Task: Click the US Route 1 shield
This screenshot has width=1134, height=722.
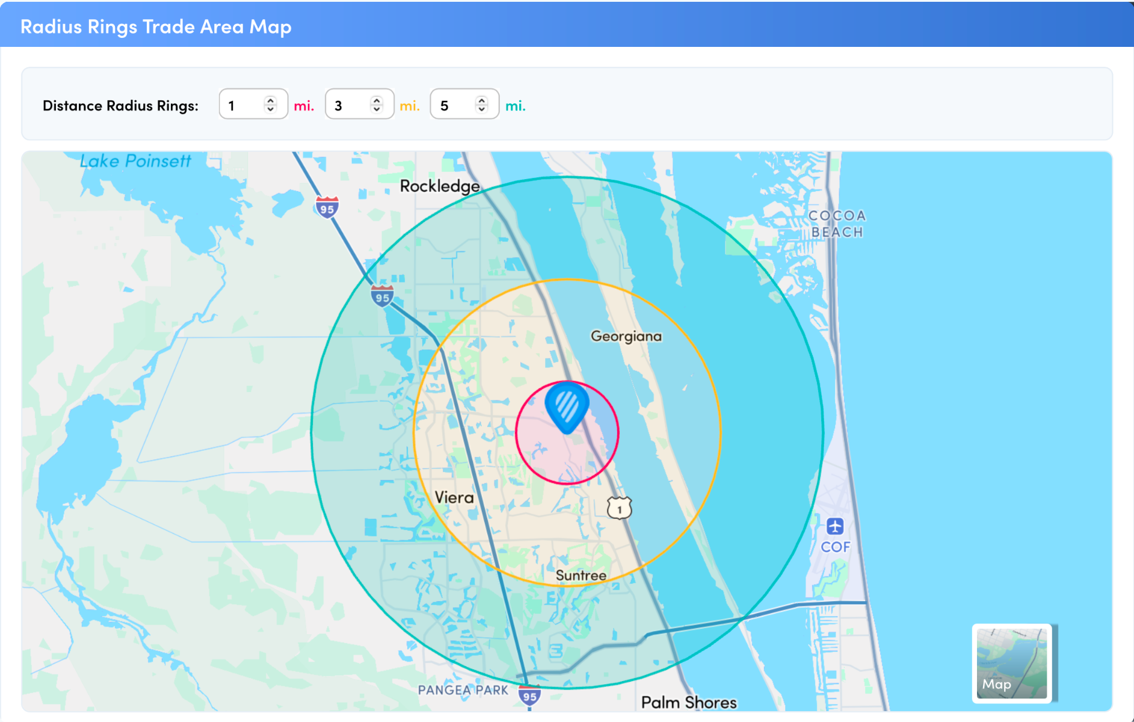Action: [619, 509]
